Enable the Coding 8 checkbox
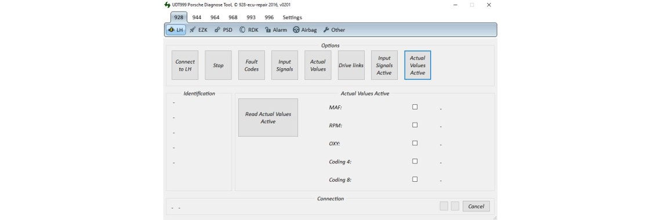The height and width of the screenshot is (220, 661). pos(415,179)
